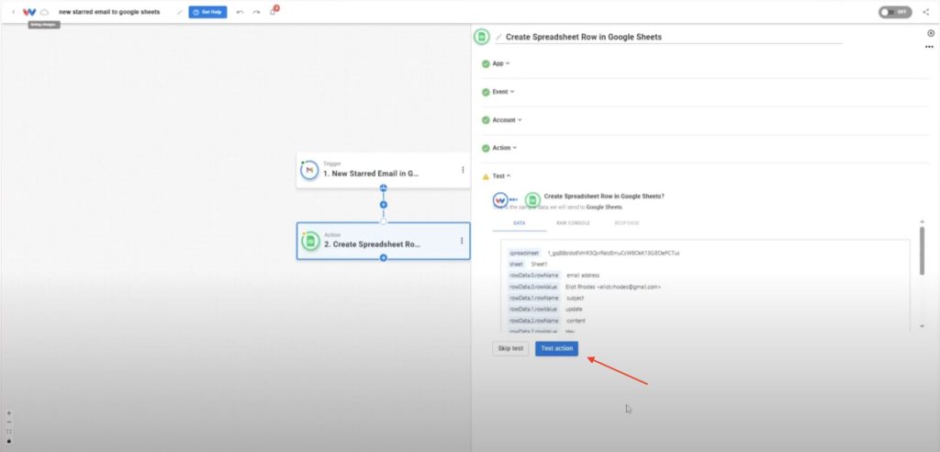Switch to the RESPONSE tab
Viewport: 940px width, 452px height.
tap(626, 223)
